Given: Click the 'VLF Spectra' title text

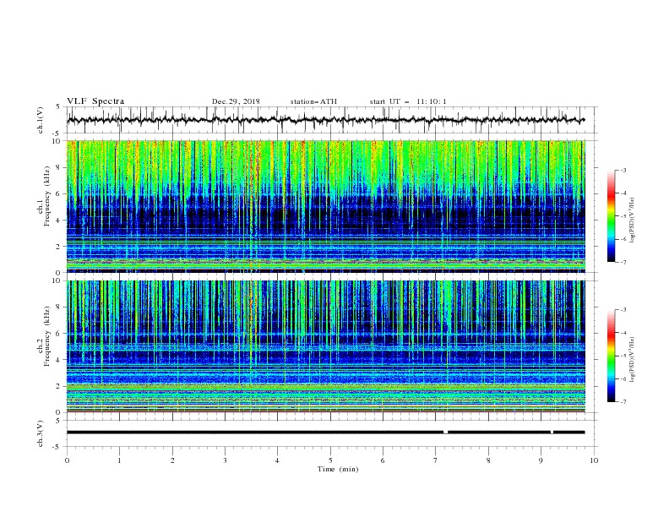Looking at the screenshot, I should pyautogui.click(x=95, y=101).
